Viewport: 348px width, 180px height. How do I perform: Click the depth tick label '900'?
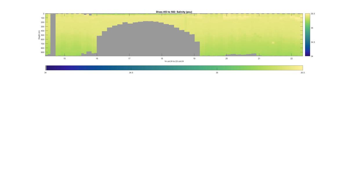point(42,52)
